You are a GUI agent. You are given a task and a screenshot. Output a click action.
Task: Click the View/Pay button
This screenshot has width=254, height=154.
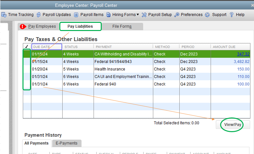click(233, 125)
